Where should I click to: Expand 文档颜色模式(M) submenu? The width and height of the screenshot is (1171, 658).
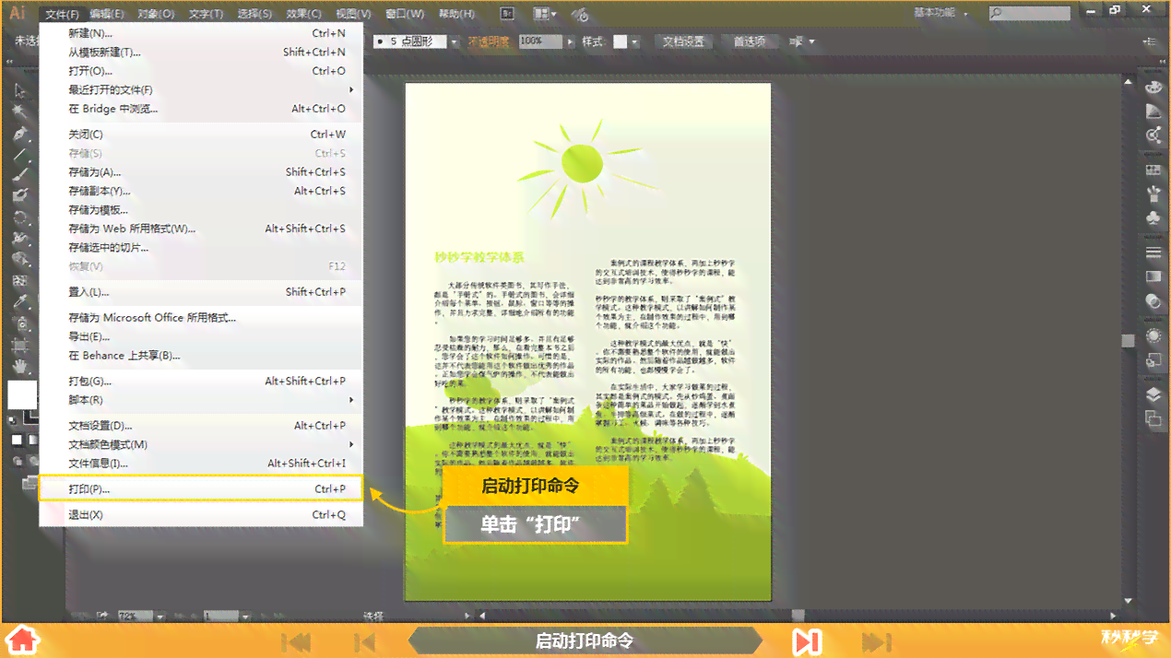point(351,444)
